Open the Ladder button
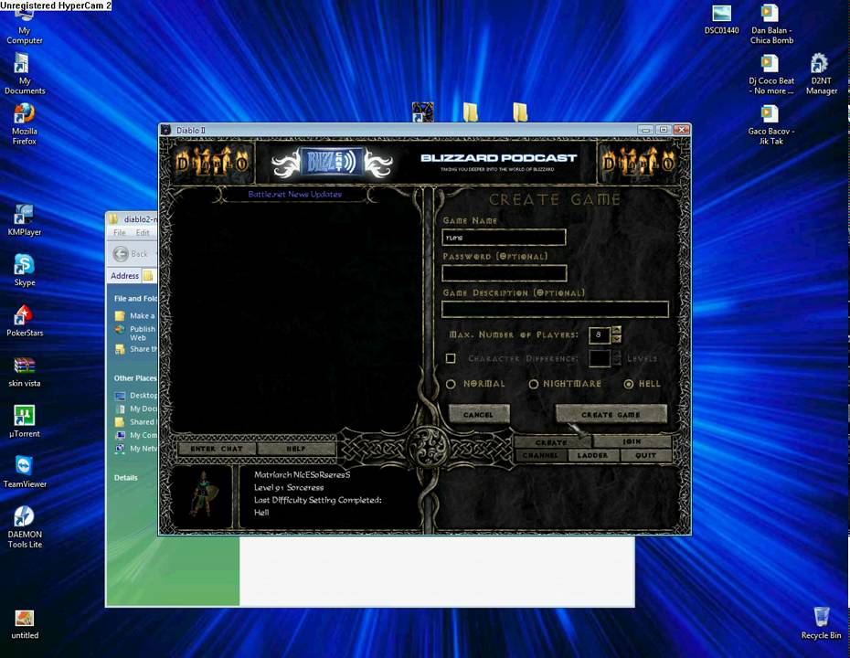 pos(592,456)
